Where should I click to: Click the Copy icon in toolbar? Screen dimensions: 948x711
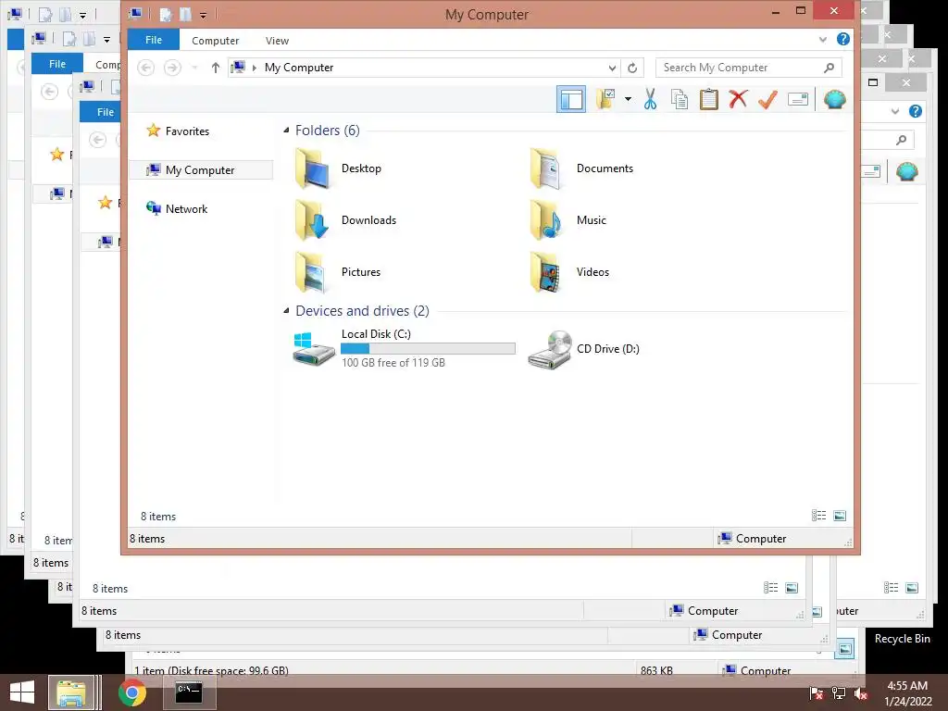click(x=680, y=99)
